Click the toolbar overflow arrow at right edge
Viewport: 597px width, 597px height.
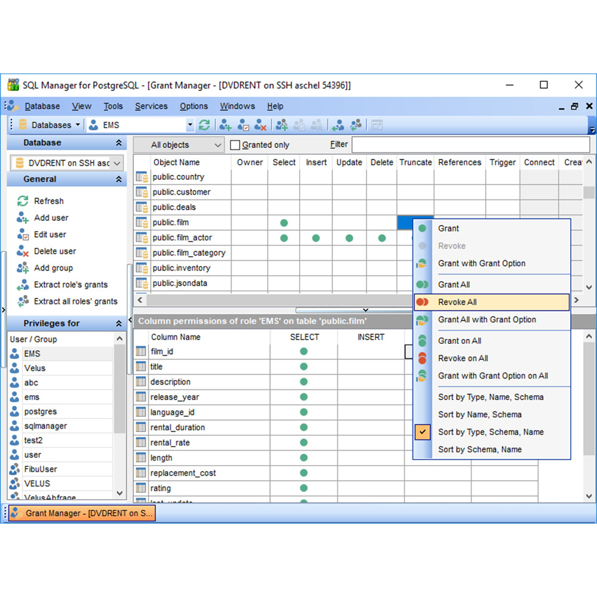click(592, 130)
